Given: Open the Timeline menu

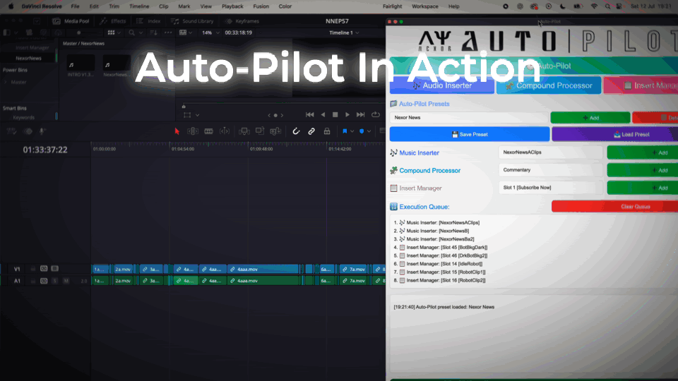Looking at the screenshot, I should click(139, 6).
